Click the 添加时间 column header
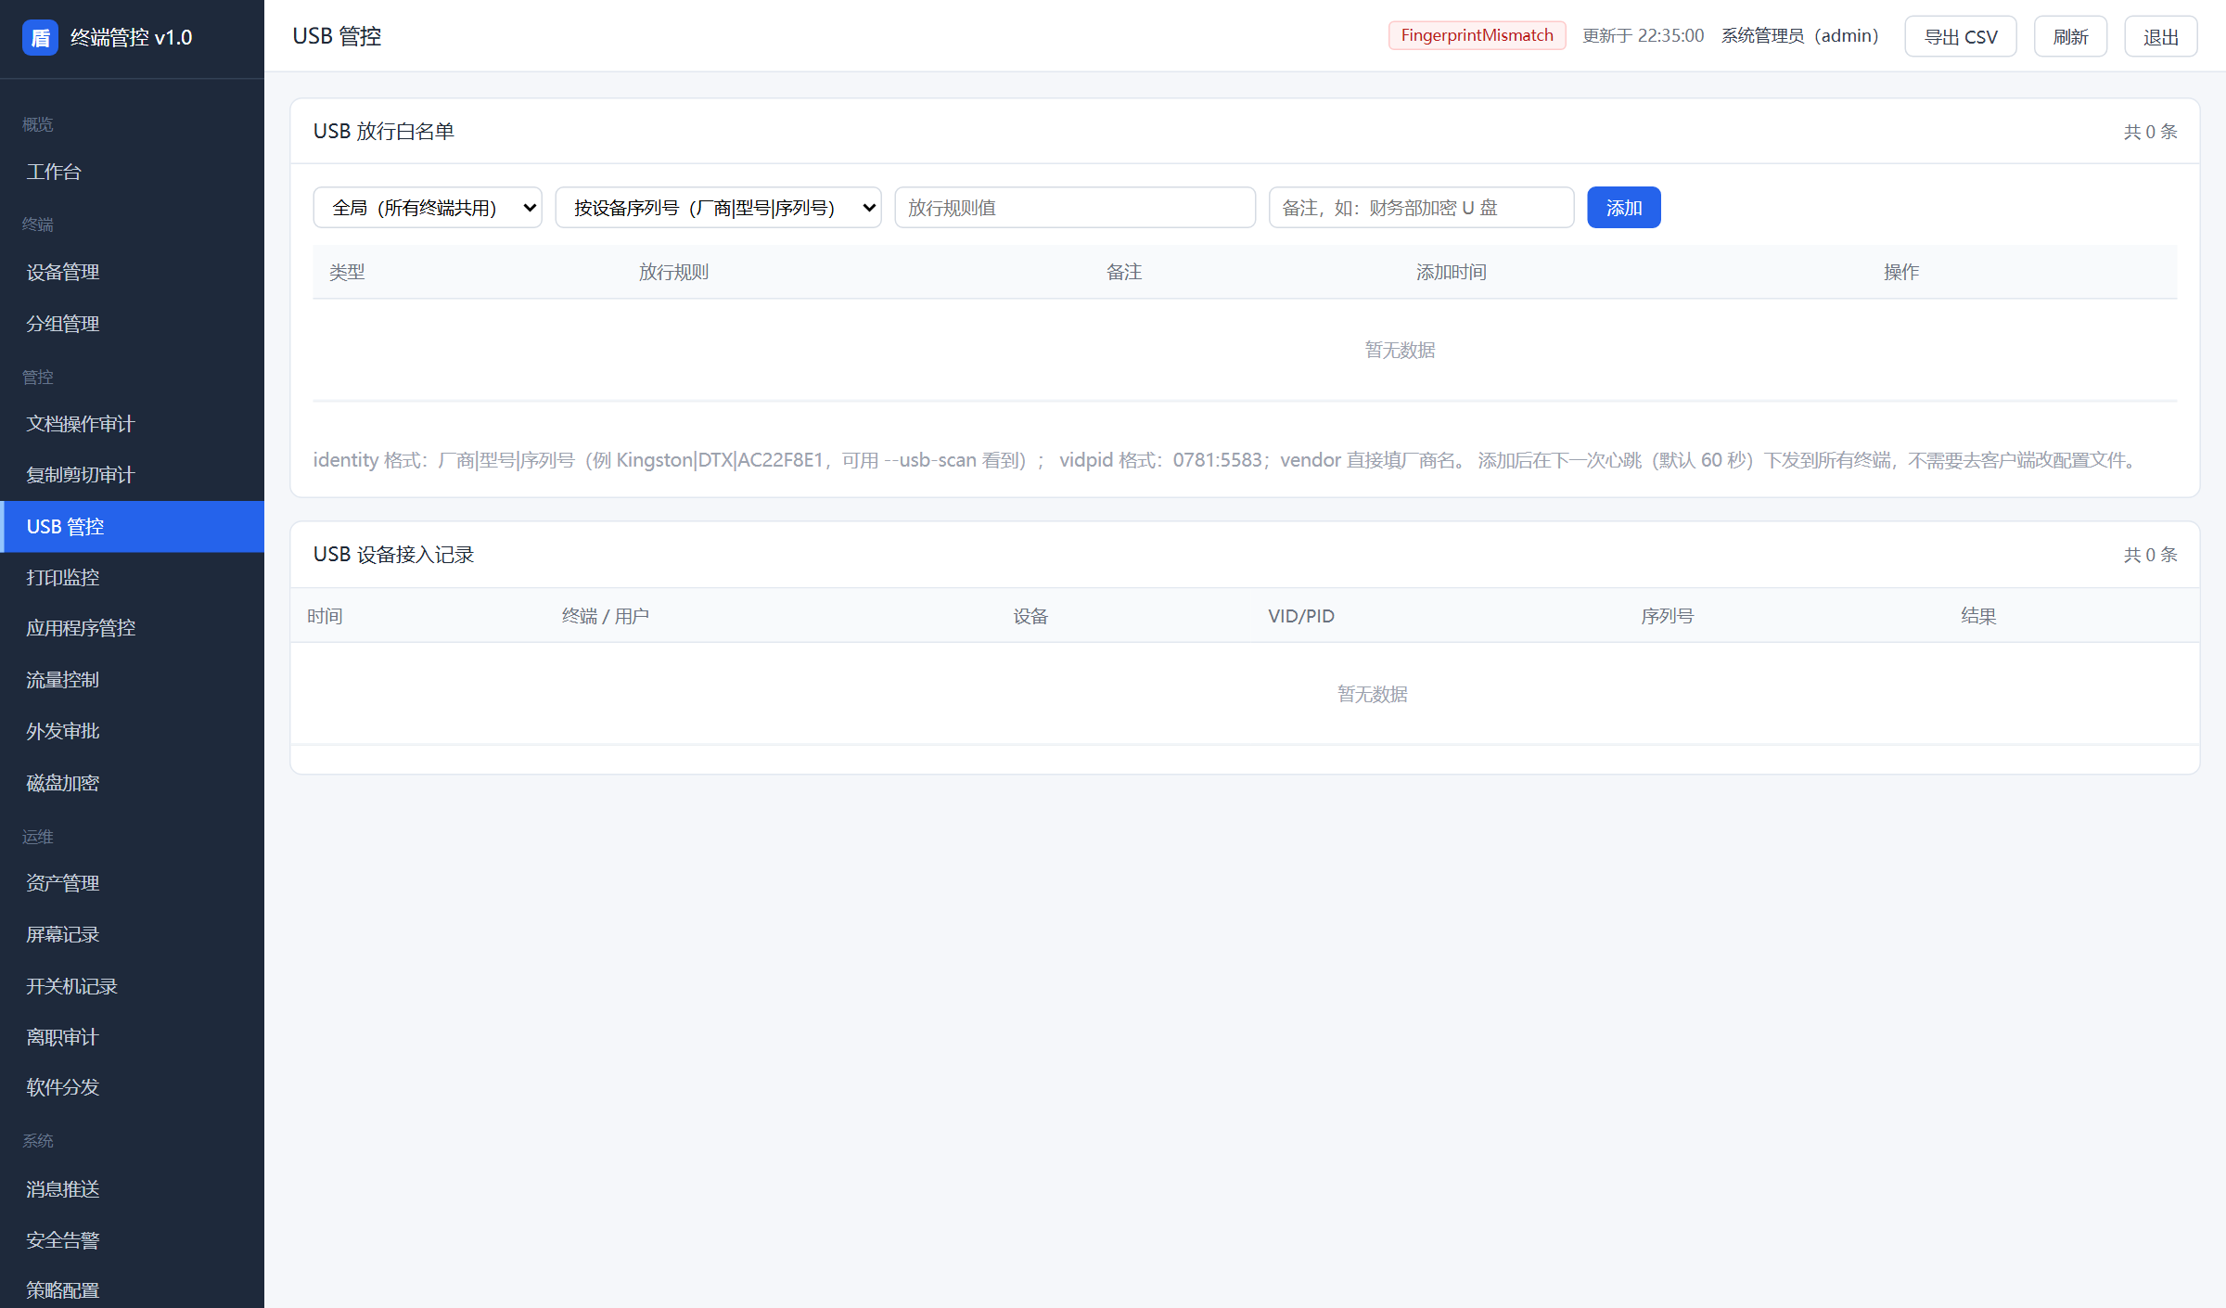2226x1308 pixels. click(1451, 272)
